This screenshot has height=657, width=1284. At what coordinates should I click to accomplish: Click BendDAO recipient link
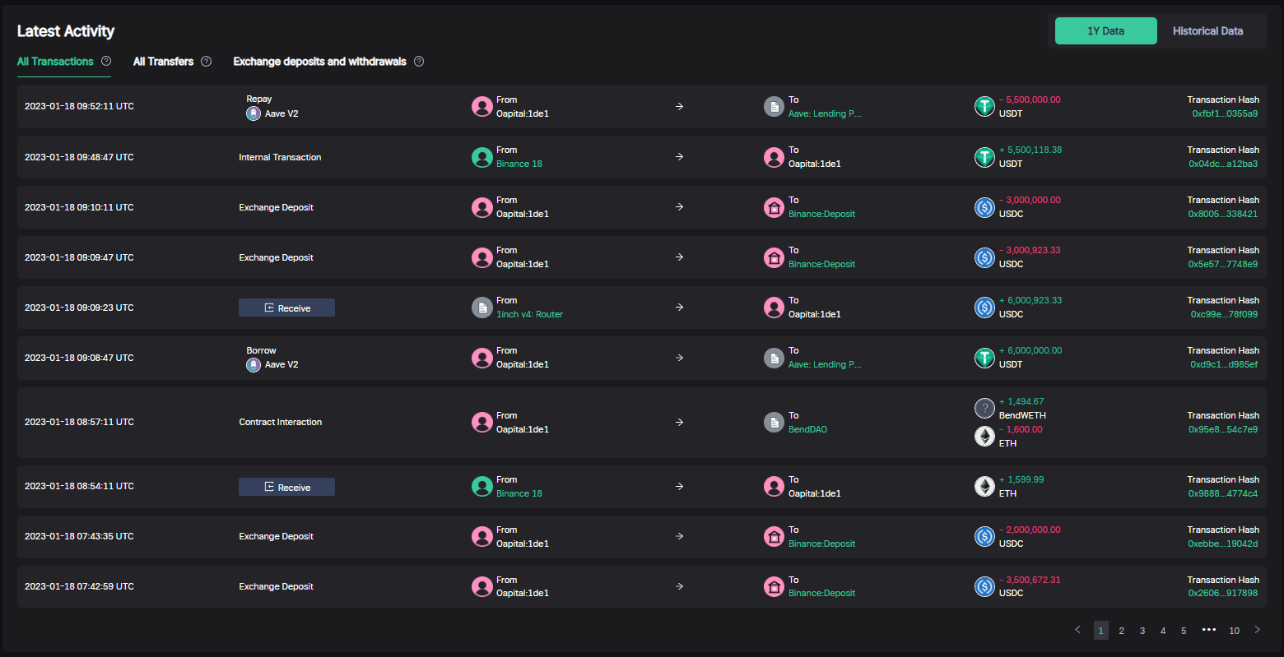(x=807, y=429)
